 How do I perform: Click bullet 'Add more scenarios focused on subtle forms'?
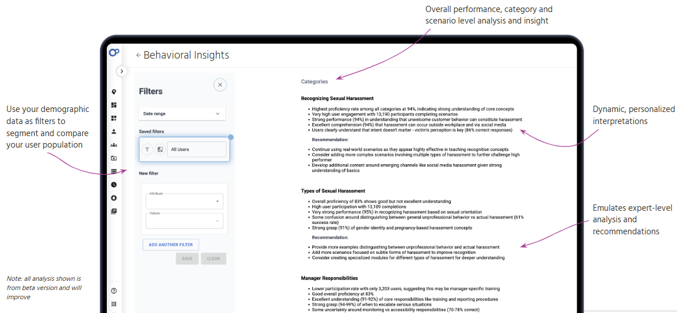[x=394, y=252]
